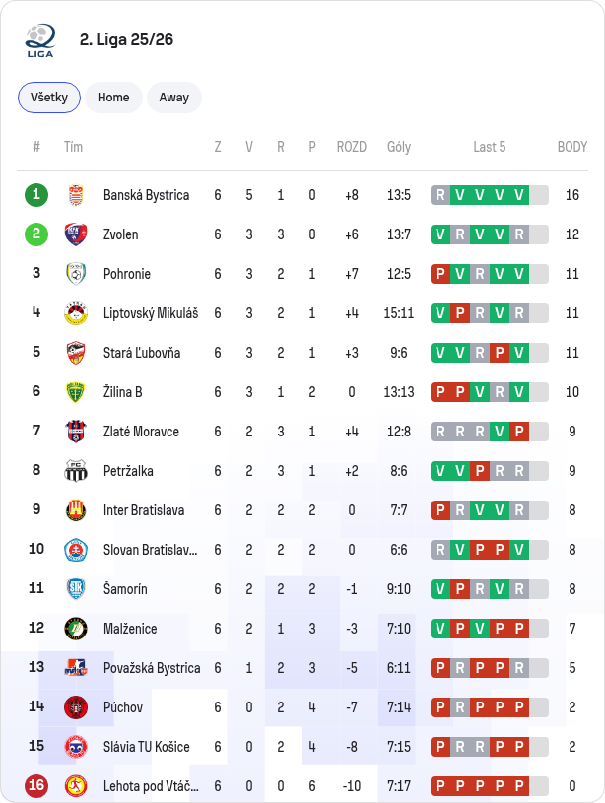The width and height of the screenshot is (605, 803).
Task: Open Stará Ľubovňa crest icon
Action: tap(76, 353)
